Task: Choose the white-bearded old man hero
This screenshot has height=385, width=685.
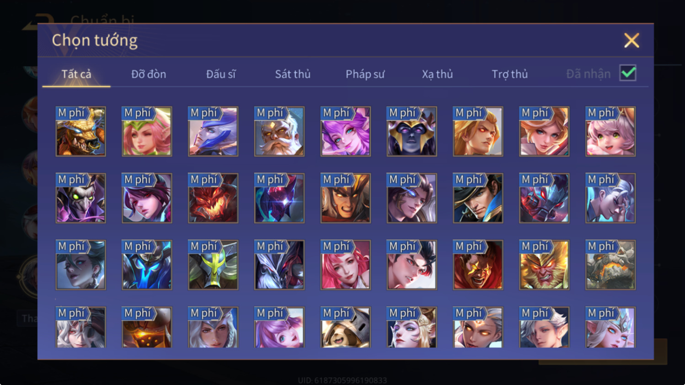Action: (279, 132)
